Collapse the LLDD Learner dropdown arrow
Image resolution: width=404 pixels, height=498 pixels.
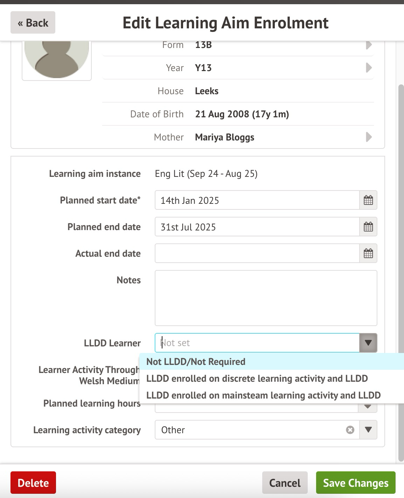tap(368, 343)
